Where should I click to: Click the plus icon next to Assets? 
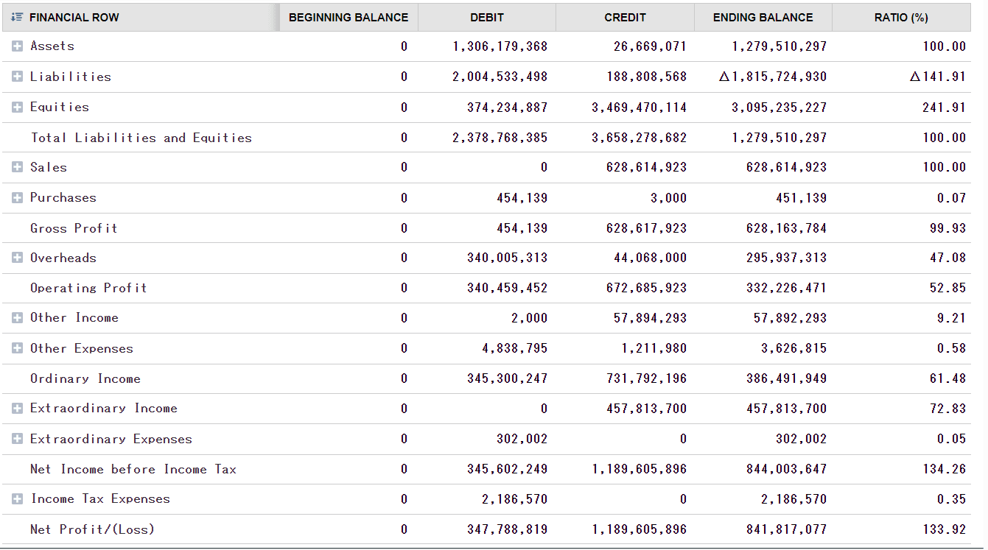16,46
